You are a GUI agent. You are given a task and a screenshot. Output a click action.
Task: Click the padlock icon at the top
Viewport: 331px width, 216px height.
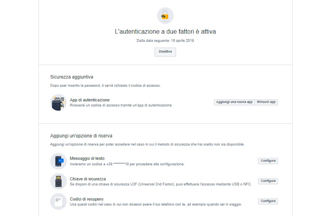coord(165,16)
